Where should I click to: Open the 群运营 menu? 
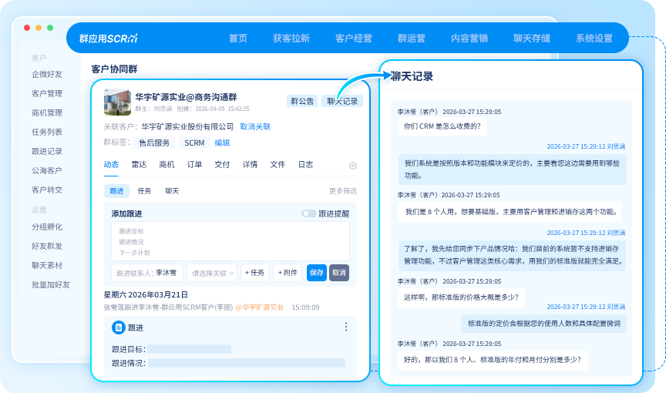click(x=411, y=39)
